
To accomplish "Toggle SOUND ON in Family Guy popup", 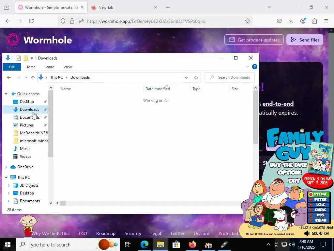I will pyautogui.click(x=316, y=233).
